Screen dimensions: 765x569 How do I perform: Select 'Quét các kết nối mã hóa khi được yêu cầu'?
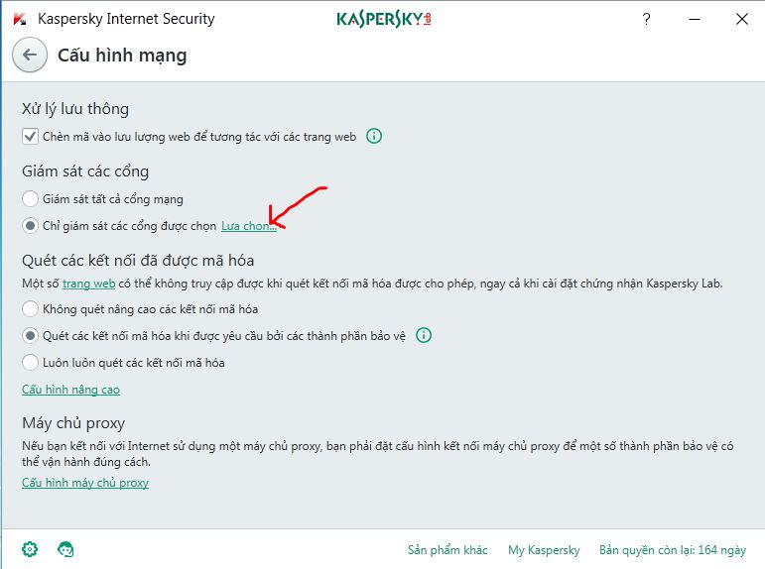[31, 336]
